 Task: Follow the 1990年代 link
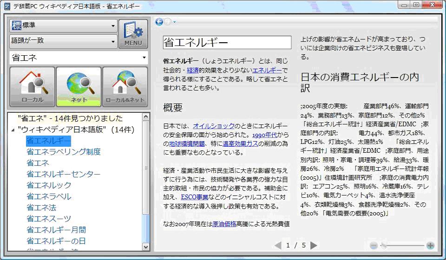264,135
